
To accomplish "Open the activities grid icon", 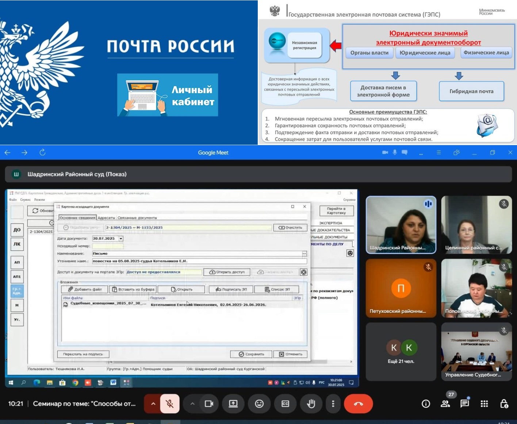I will point(484,404).
